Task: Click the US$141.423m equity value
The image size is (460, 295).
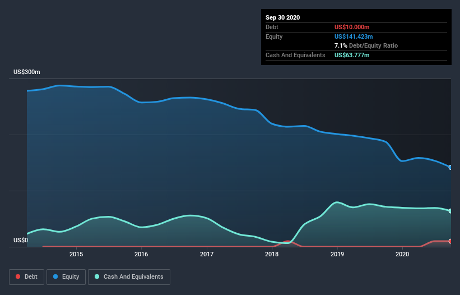Action: click(x=354, y=36)
